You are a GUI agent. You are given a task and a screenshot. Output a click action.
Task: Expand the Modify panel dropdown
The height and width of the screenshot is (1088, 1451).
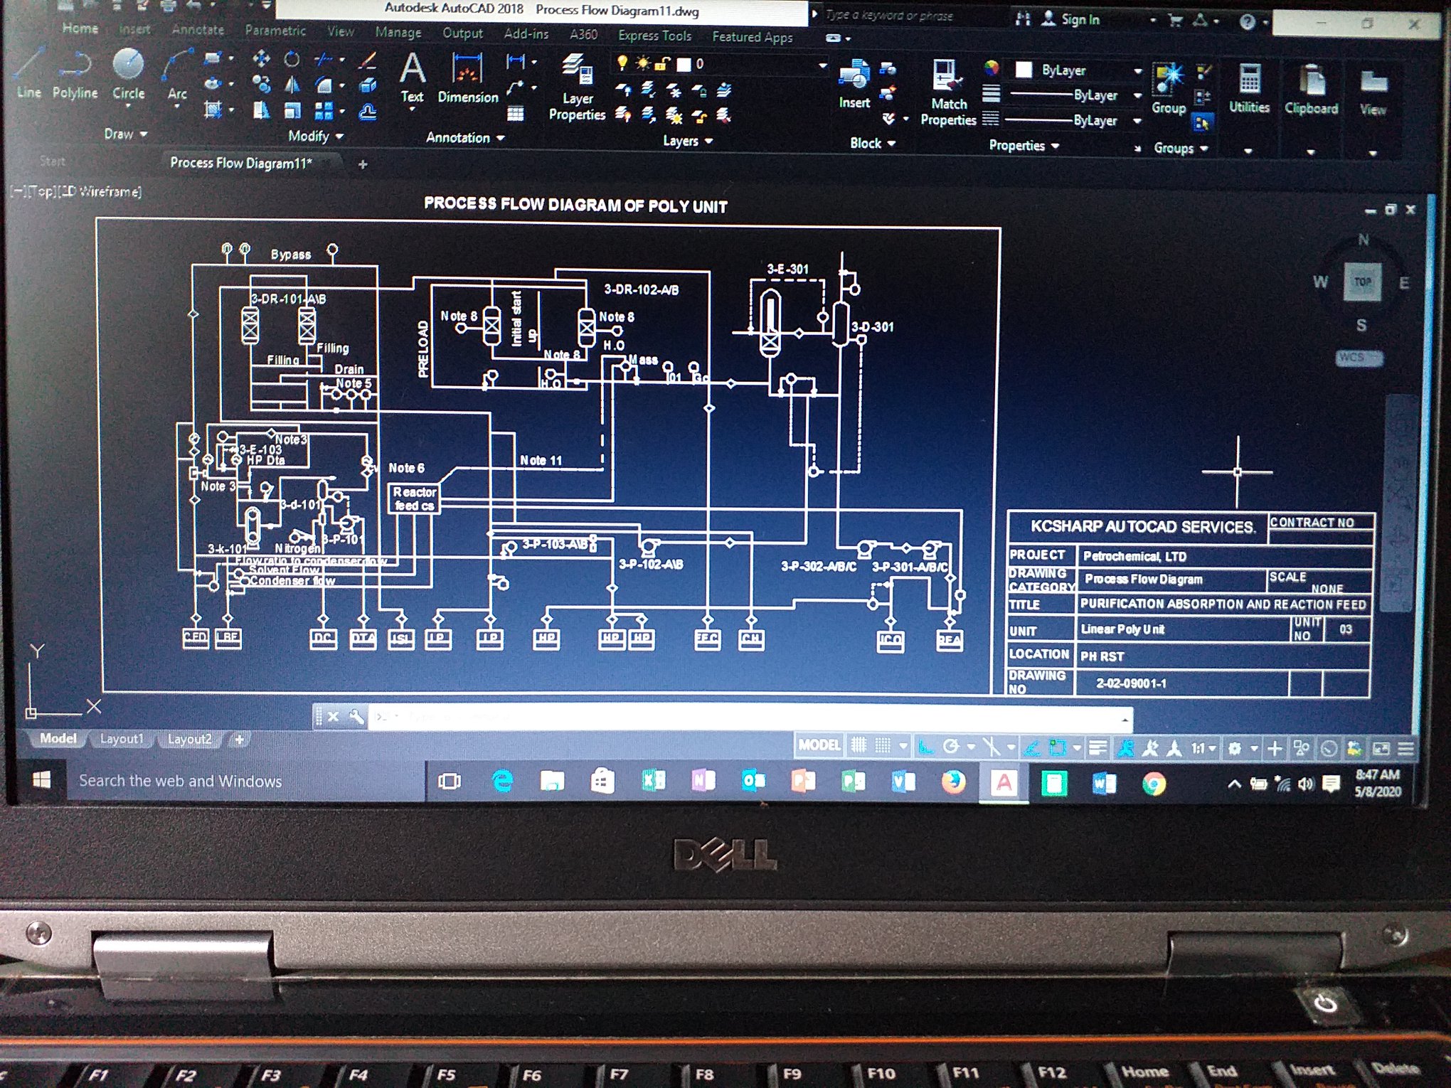click(x=316, y=136)
